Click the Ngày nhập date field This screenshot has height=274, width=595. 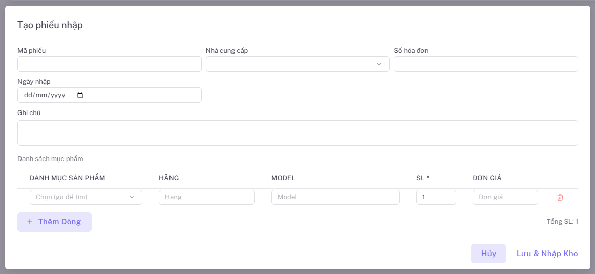point(109,95)
